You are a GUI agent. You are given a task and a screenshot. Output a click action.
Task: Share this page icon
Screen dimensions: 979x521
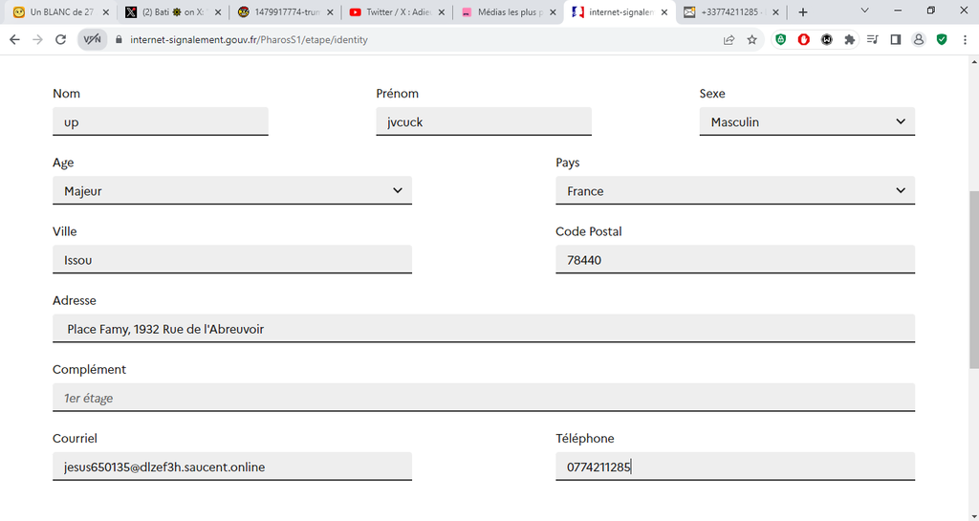point(729,39)
